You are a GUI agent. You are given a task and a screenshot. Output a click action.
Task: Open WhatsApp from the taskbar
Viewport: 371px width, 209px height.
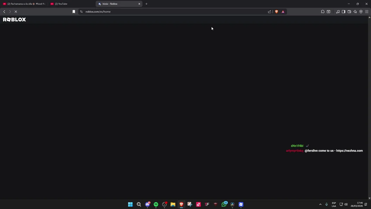click(224, 204)
